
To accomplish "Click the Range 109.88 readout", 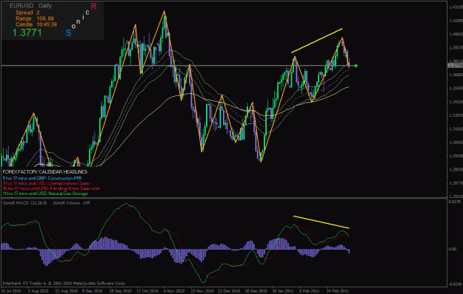I will [x=35, y=18].
